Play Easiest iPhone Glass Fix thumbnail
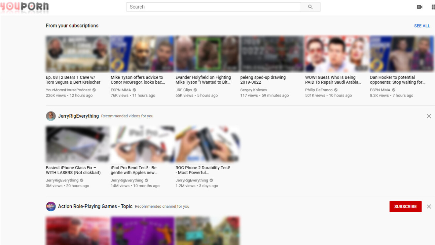 pyautogui.click(x=78, y=144)
